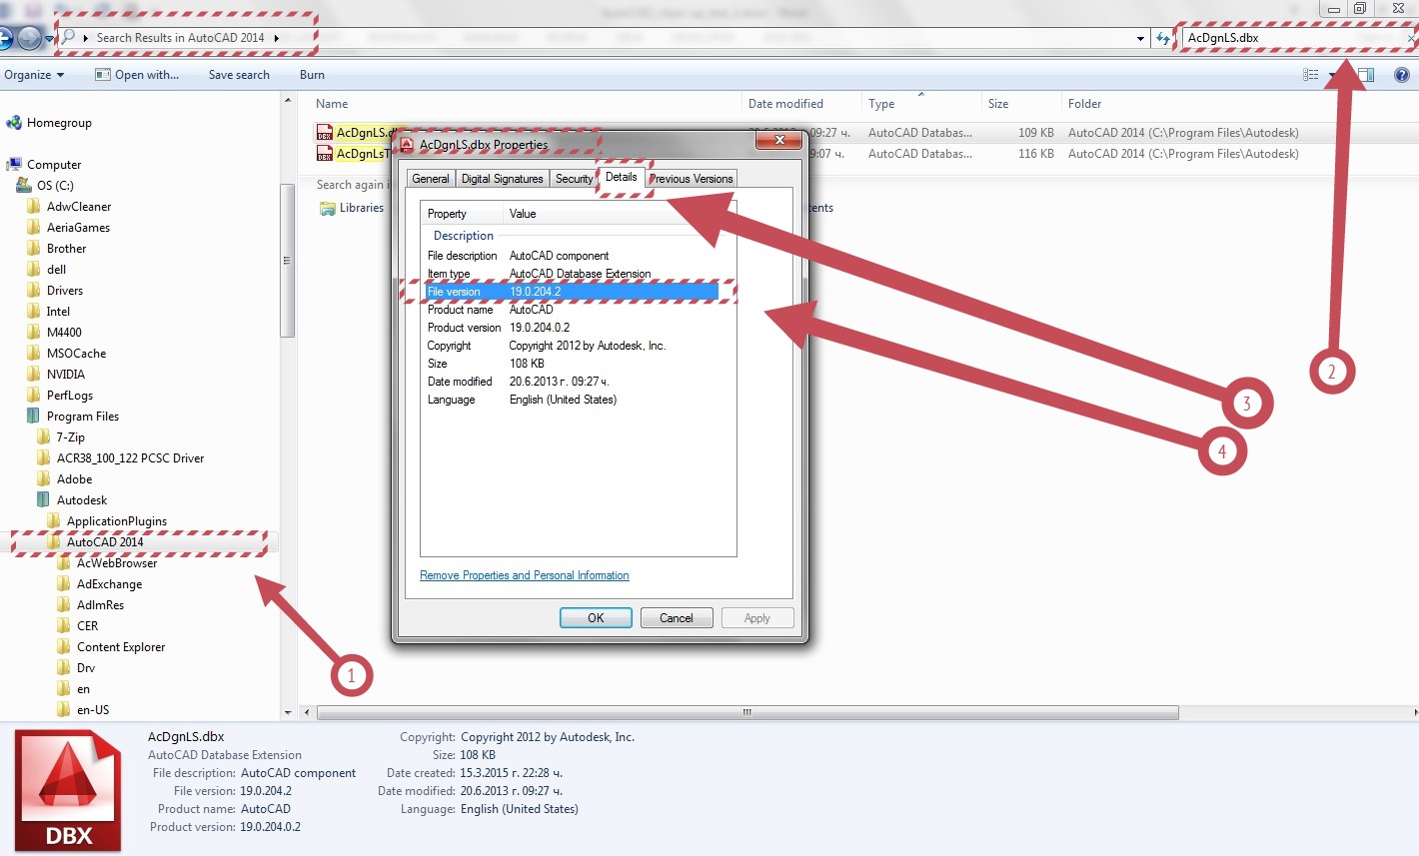
Task: Select ACR38_100_122 PCSC Driver folder
Action: pos(121,458)
